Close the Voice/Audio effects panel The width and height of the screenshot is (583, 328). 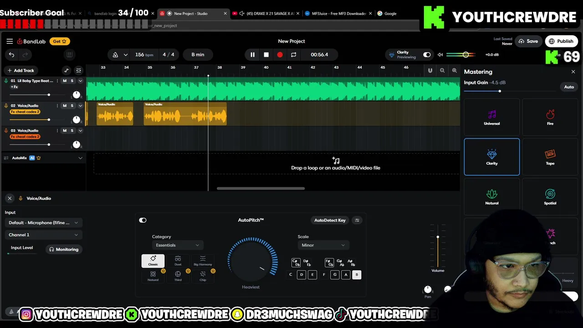pos(10,198)
